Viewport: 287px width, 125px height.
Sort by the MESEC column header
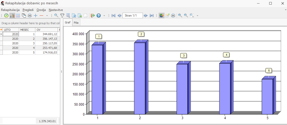[27, 30]
